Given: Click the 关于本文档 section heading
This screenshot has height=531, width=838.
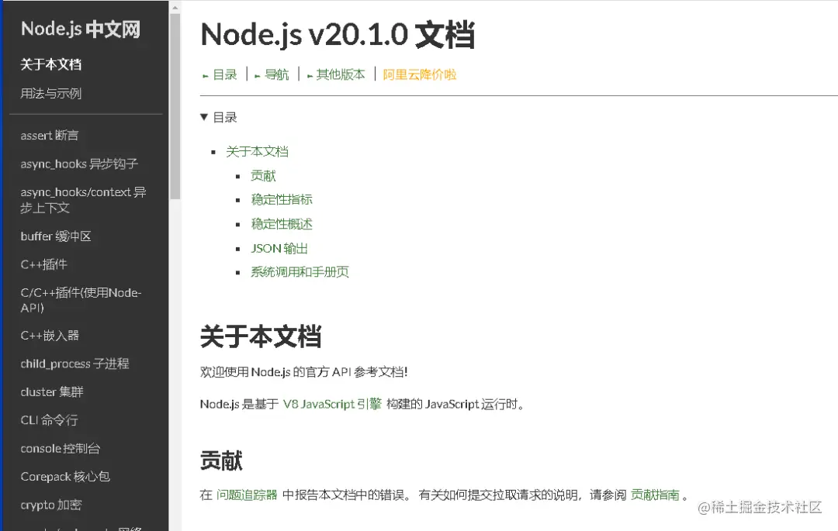Looking at the screenshot, I should click(261, 336).
